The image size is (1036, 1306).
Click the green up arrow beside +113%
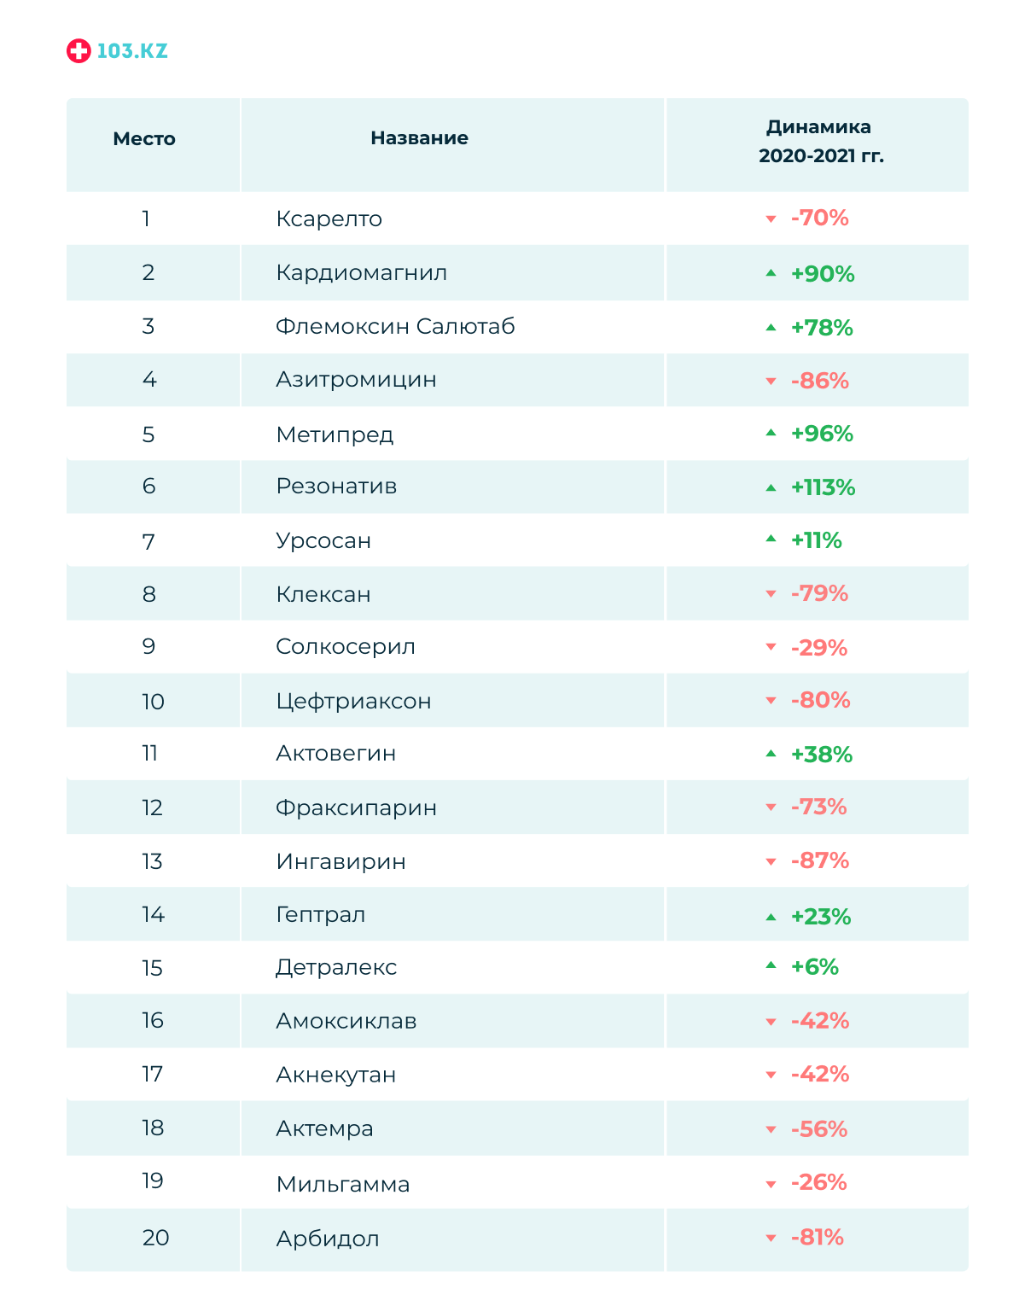[771, 487]
